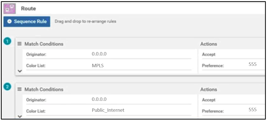The image size is (267, 121).
Task: Click drag handle of first rule
Action: pyautogui.click(x=20, y=44)
